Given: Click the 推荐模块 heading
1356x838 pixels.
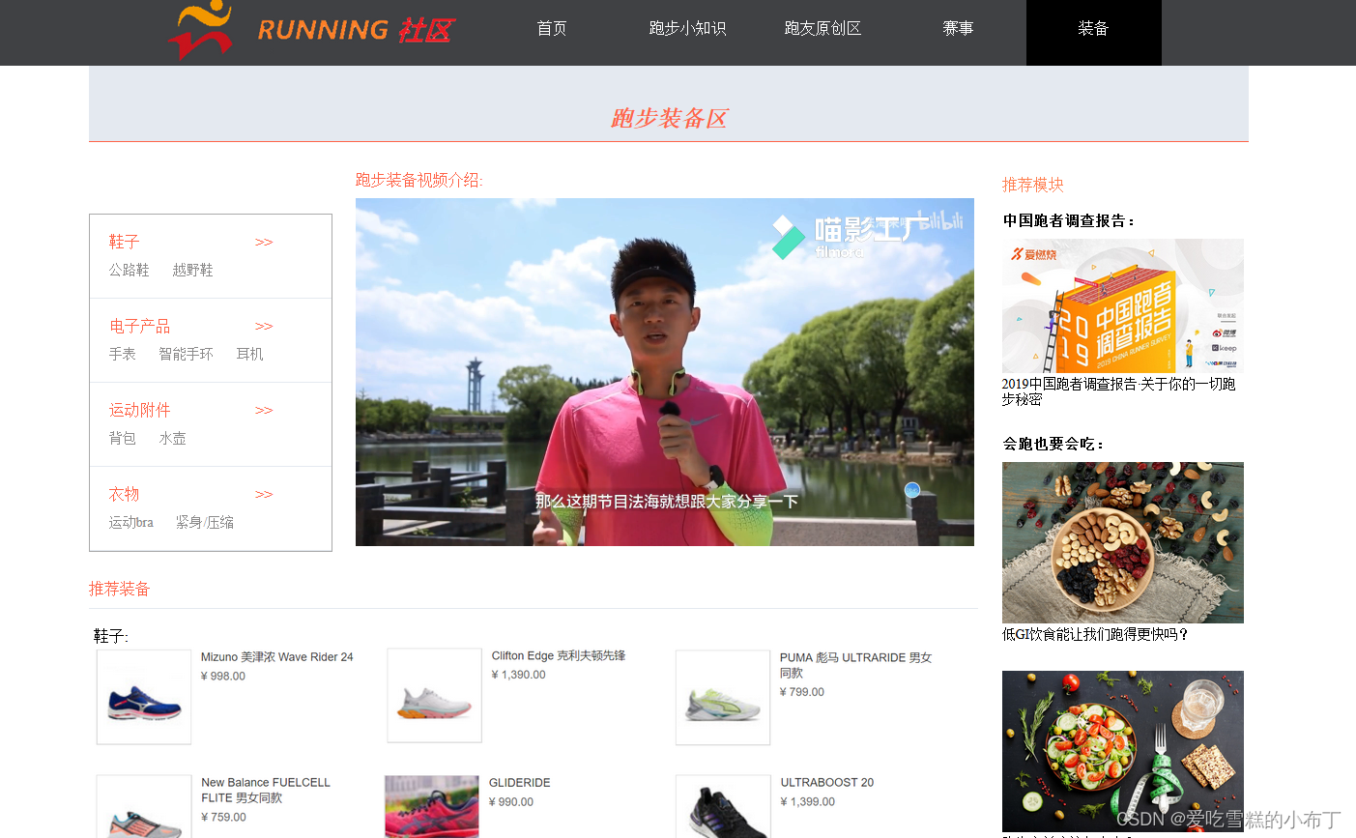Looking at the screenshot, I should (x=1033, y=185).
